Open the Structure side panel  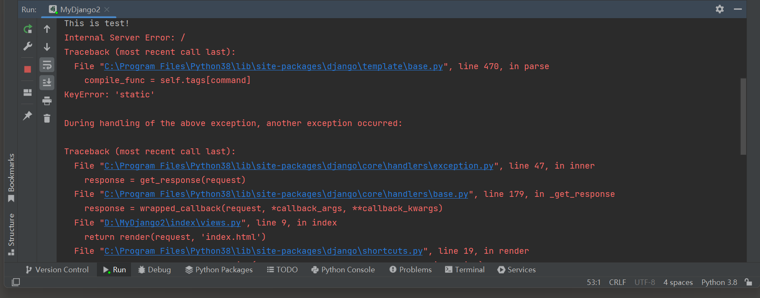pyautogui.click(x=11, y=234)
